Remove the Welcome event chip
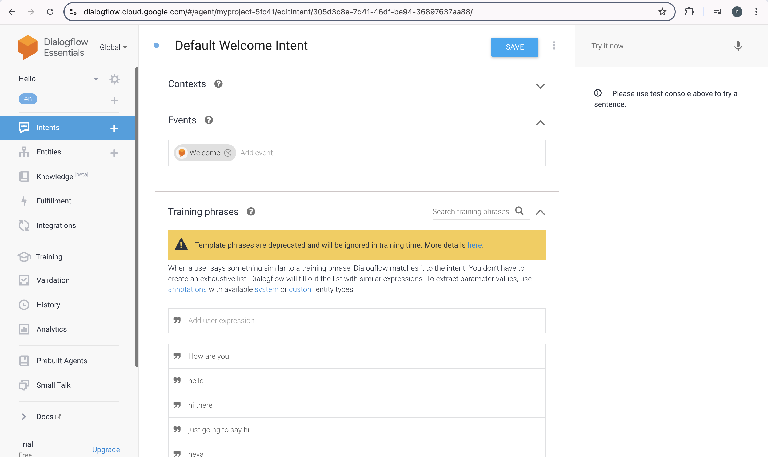This screenshot has width=768, height=457. 228,153
